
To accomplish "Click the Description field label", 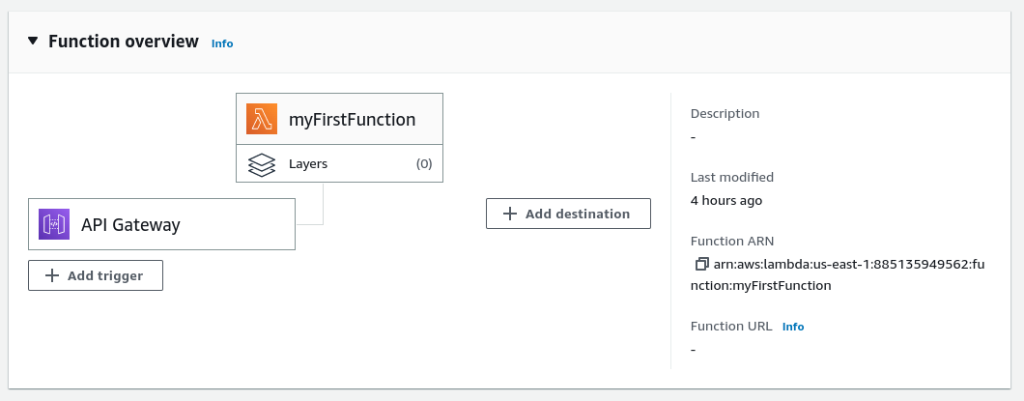I will [x=725, y=114].
